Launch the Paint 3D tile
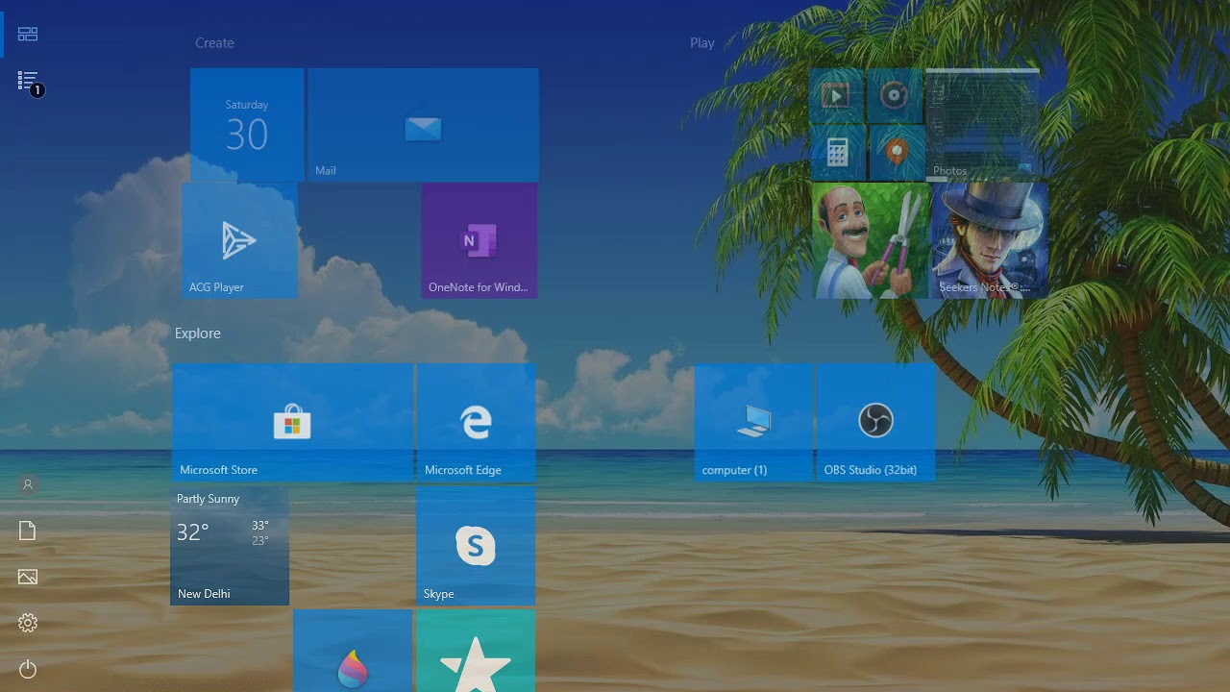 click(x=353, y=651)
